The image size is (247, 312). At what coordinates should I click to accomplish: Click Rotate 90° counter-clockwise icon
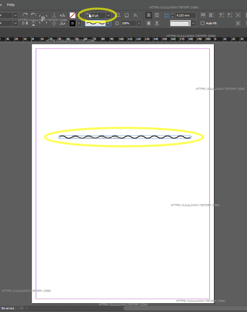[33, 15]
